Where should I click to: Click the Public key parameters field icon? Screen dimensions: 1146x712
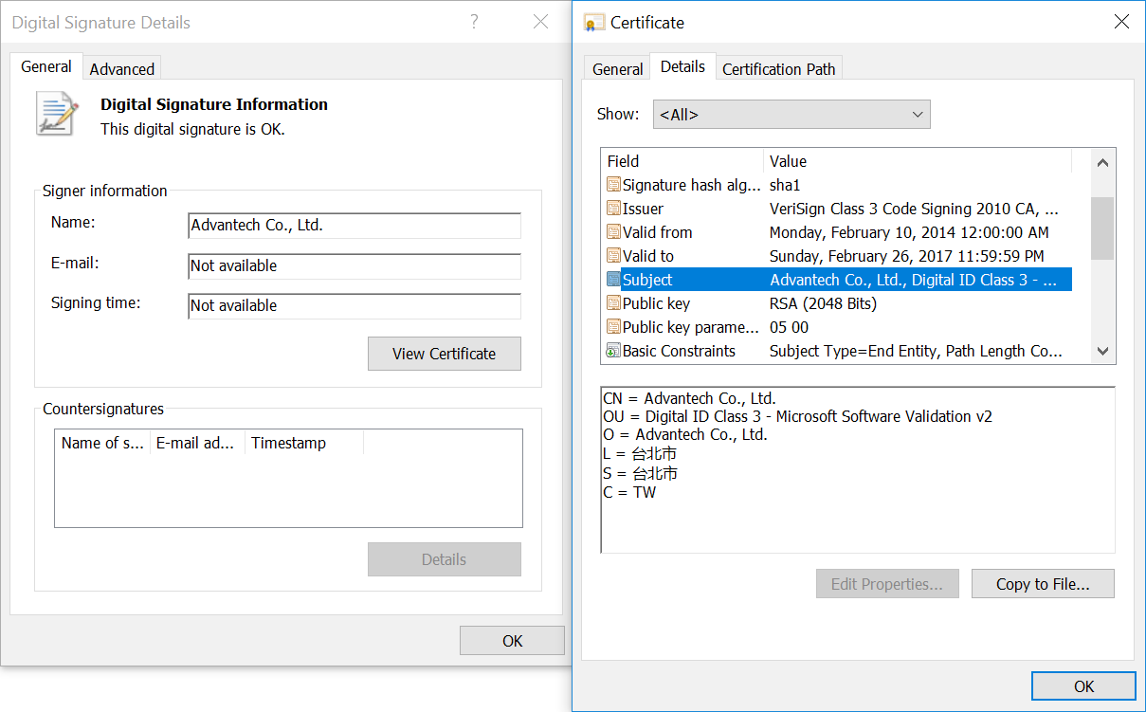click(613, 327)
